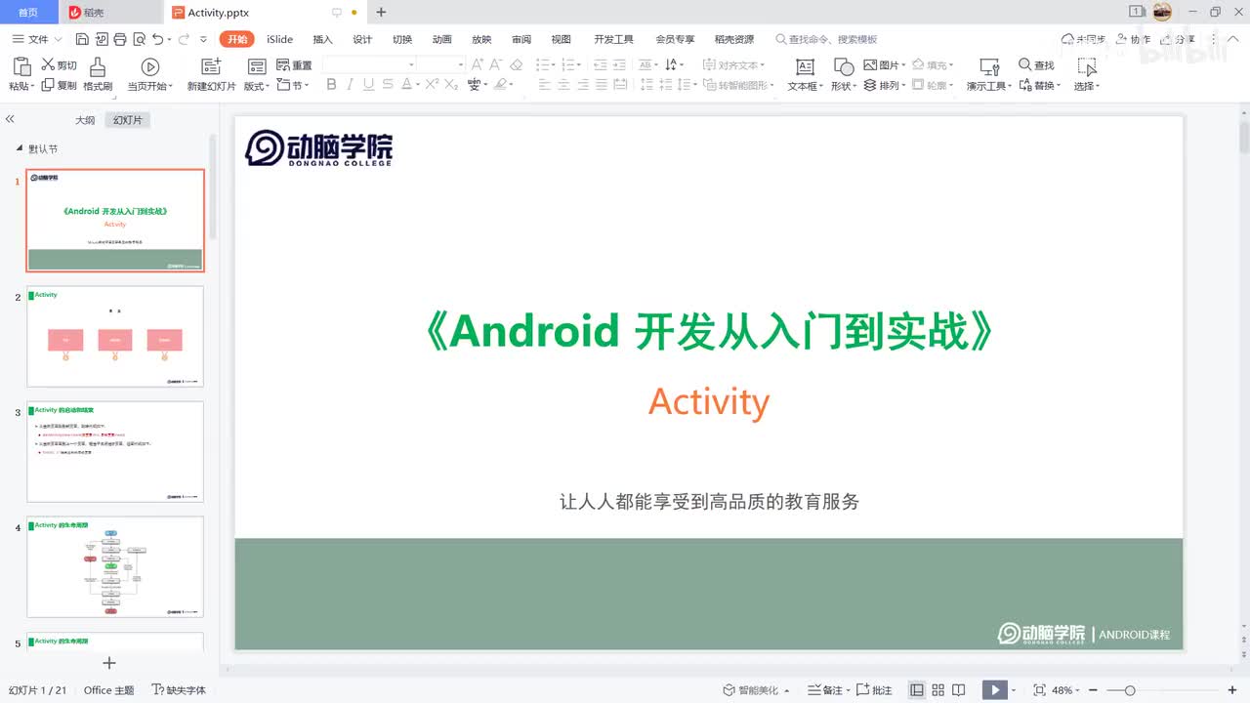This screenshot has width=1250, height=703.
Task: Click the command search box (查找命令)
Action: click(x=826, y=39)
